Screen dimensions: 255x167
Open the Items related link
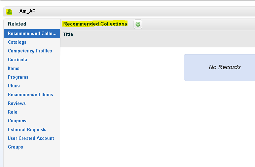coord(13,69)
